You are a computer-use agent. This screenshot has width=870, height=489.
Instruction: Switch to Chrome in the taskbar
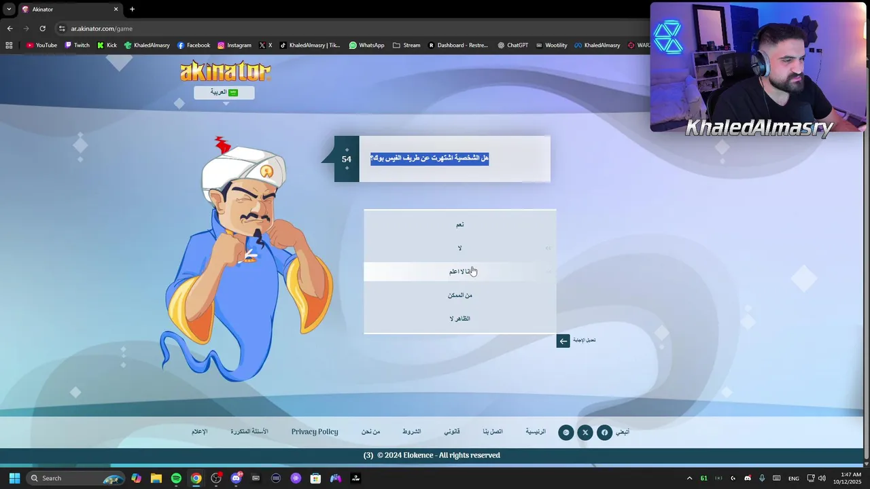coord(196,478)
